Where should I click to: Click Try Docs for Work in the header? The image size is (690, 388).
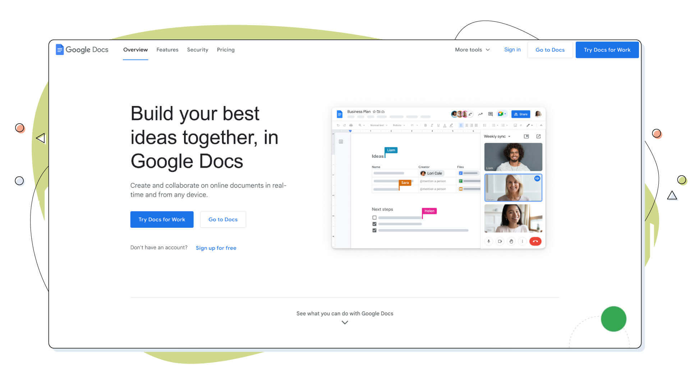(607, 50)
